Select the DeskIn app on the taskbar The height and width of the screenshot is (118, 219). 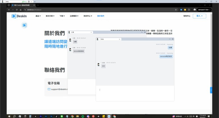tap(109, 116)
